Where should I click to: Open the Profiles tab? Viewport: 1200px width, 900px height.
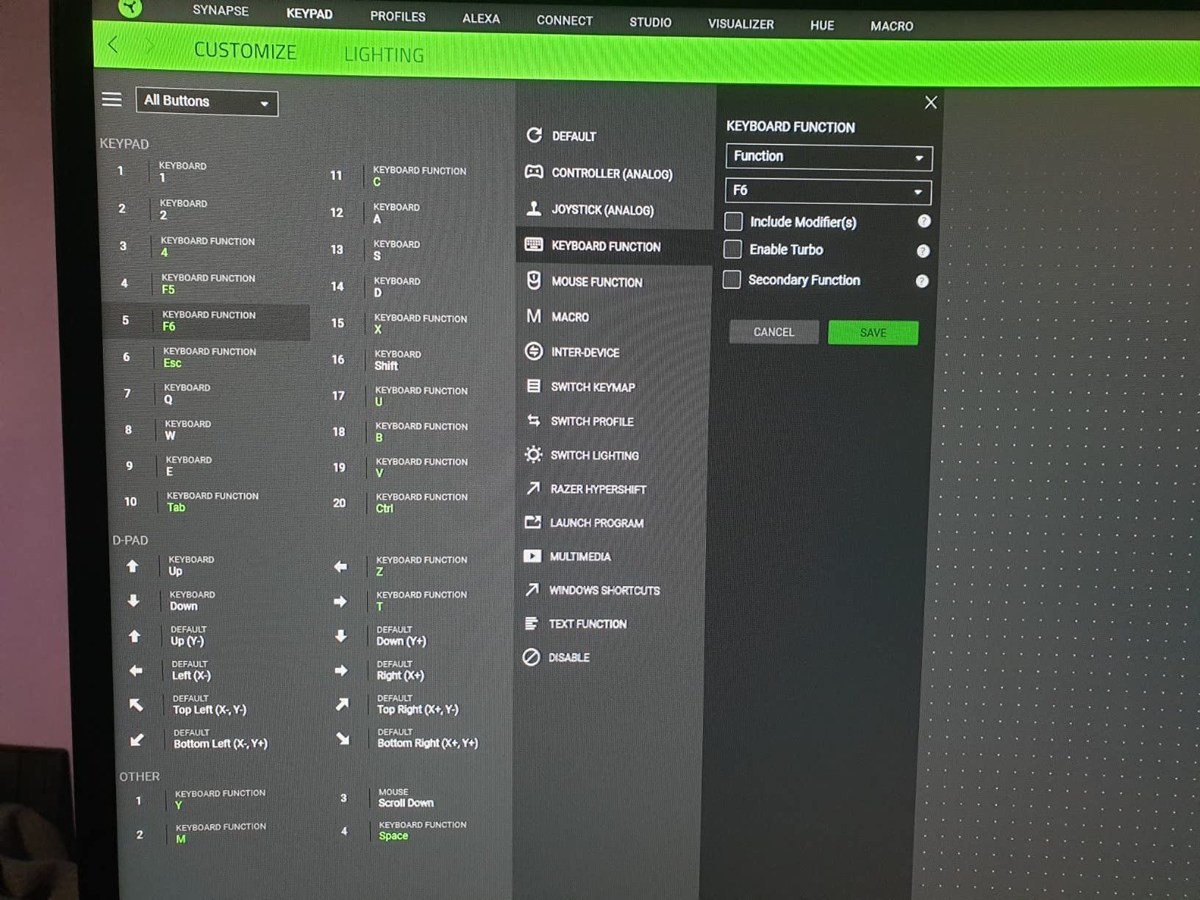tap(398, 16)
